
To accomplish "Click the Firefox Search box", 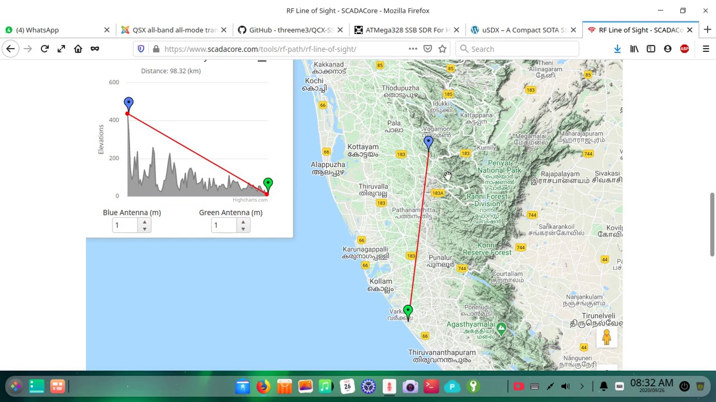I will 517,49.
